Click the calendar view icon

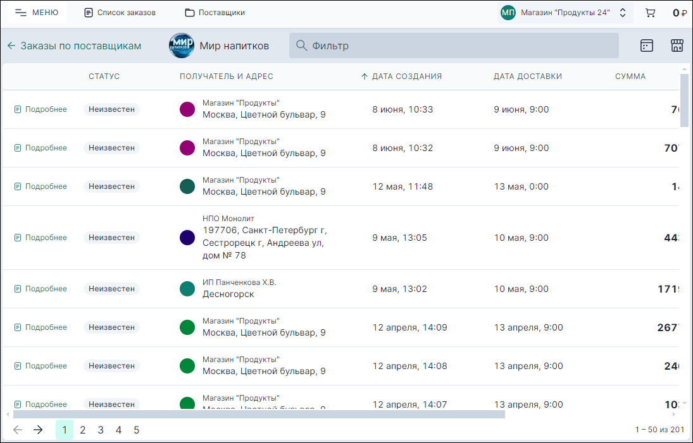(x=646, y=46)
